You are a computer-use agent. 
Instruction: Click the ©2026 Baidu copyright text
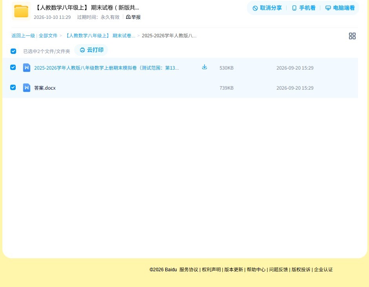(x=163, y=270)
